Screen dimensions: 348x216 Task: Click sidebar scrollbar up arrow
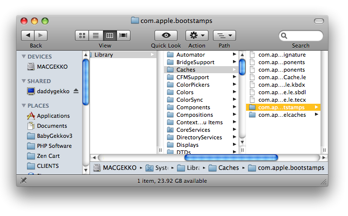click(85, 55)
